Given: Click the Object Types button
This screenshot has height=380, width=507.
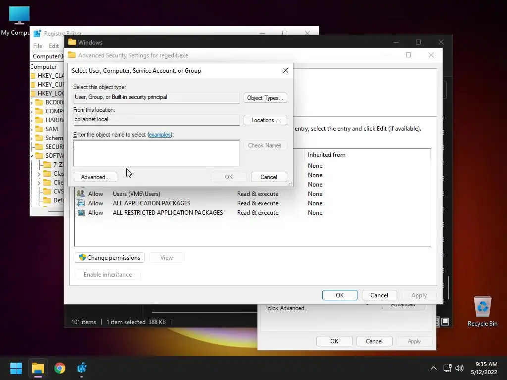Looking at the screenshot, I should tap(265, 98).
